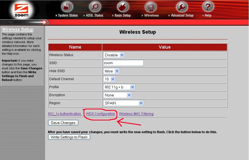Click the Write Settings to Flash button

[x=69, y=137]
